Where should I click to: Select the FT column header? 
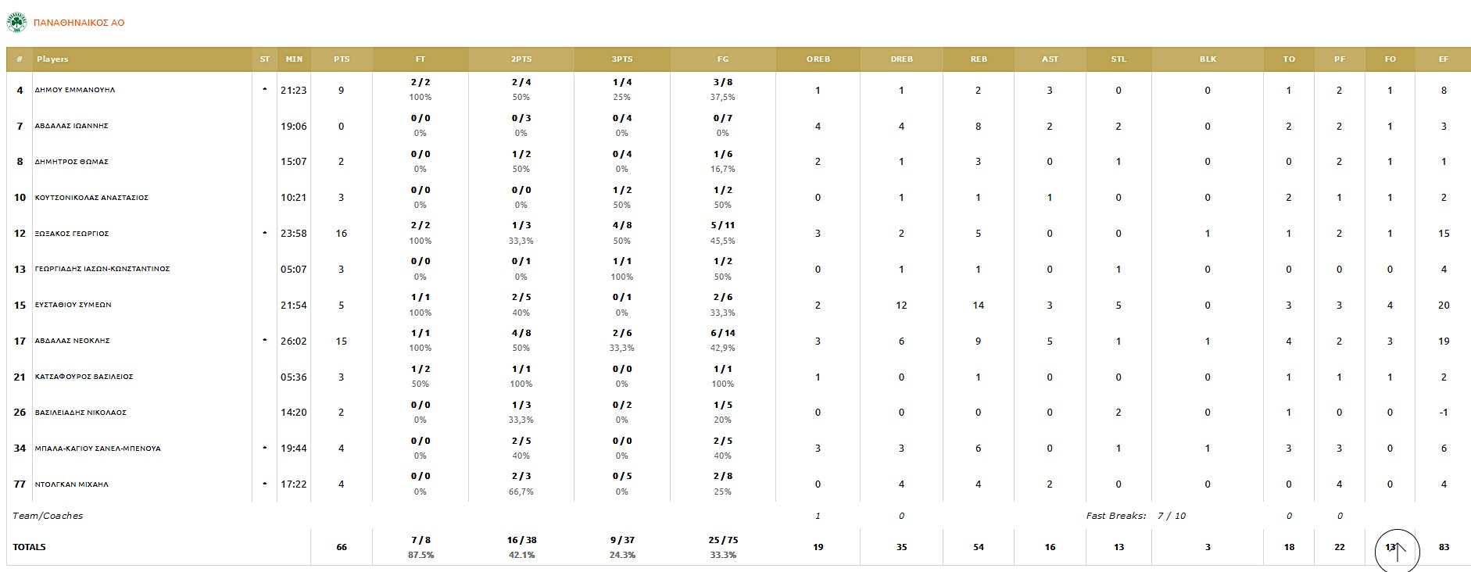click(x=421, y=59)
